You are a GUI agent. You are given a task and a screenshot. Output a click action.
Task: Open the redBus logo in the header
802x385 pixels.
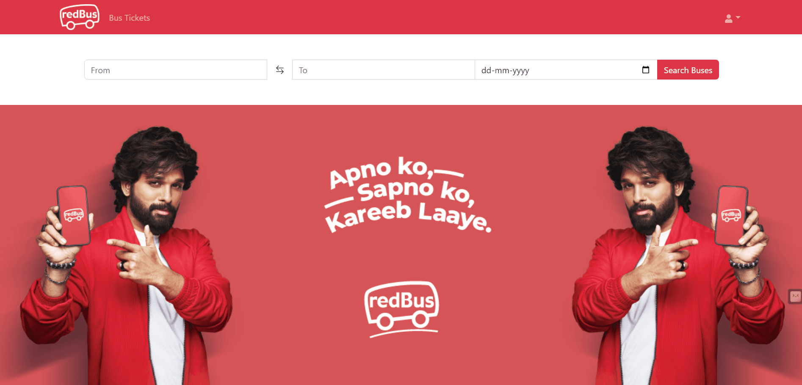point(80,17)
